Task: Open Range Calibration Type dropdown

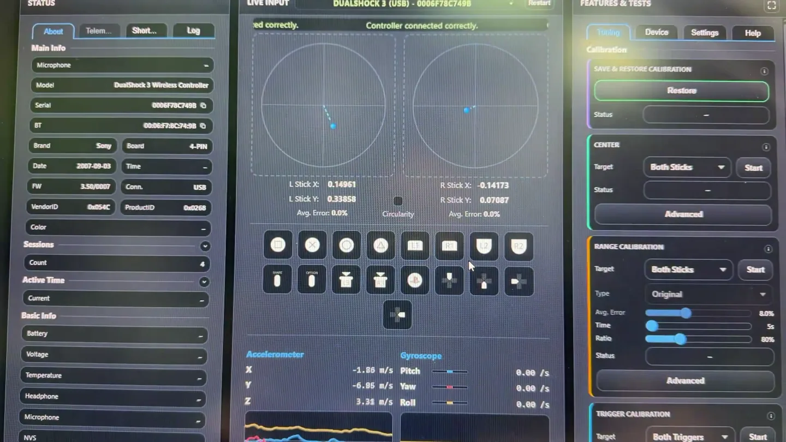Action: [x=708, y=294]
